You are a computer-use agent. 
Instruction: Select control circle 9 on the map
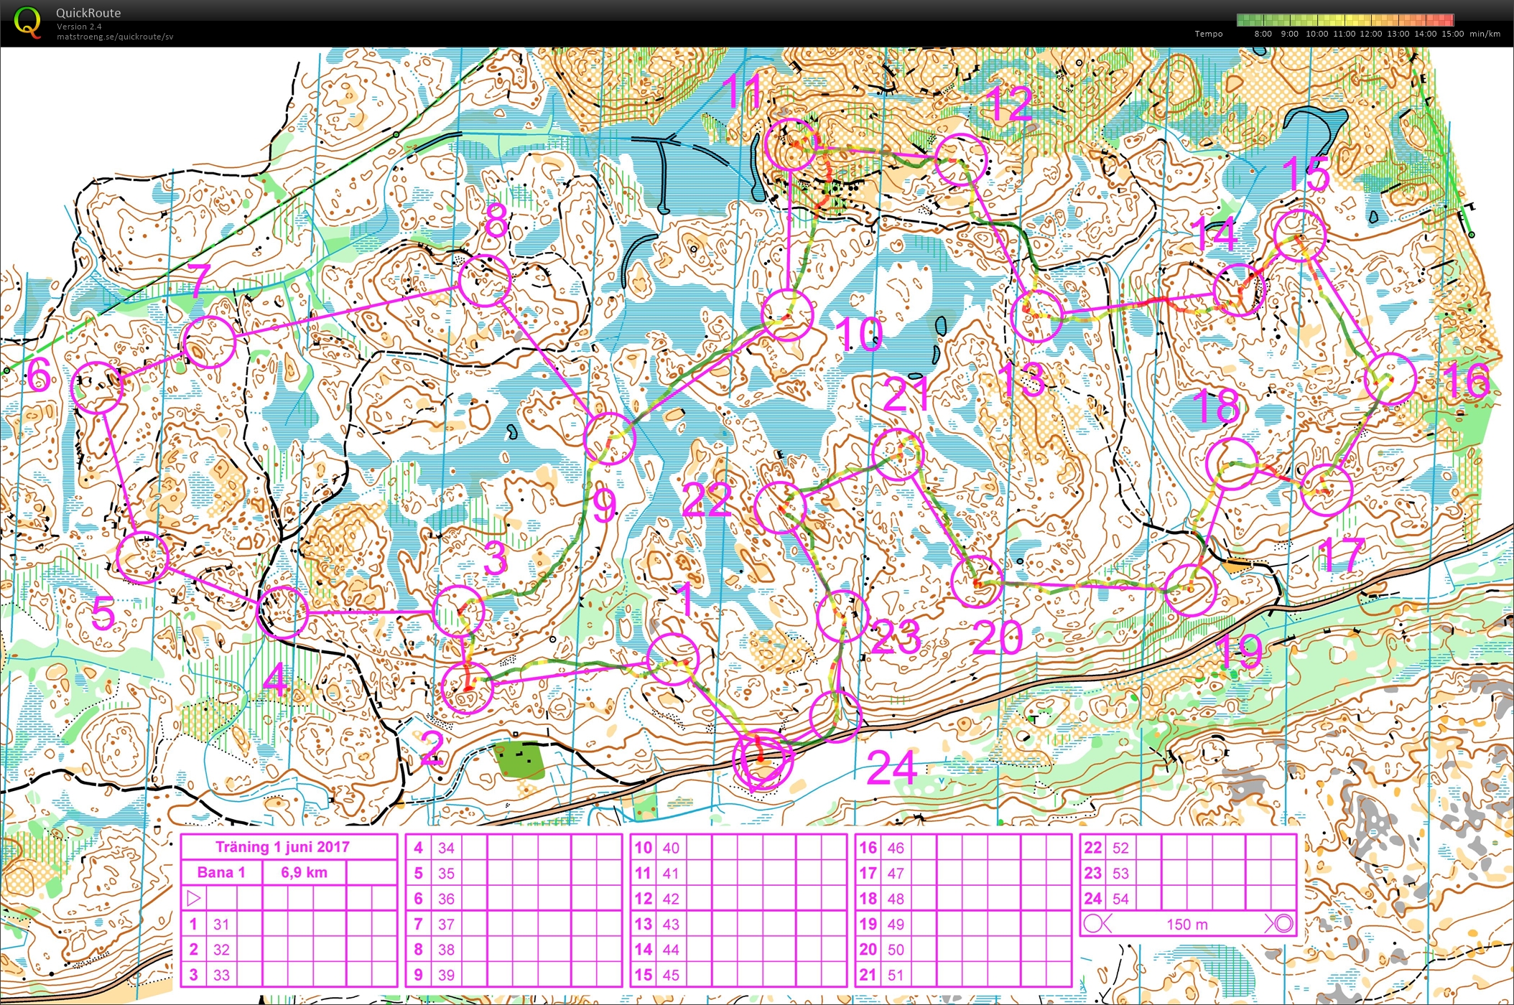pyautogui.click(x=610, y=438)
